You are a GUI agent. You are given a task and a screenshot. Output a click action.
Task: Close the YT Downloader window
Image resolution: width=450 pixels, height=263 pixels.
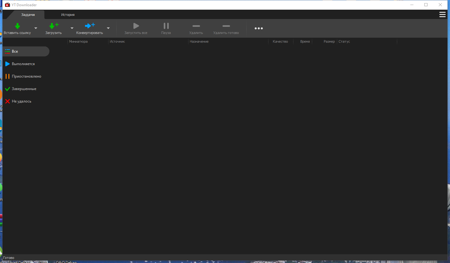pyautogui.click(x=440, y=5)
